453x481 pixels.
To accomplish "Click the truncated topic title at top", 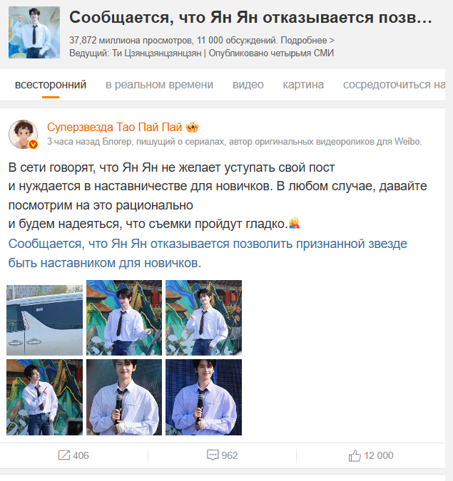I will (250, 18).
